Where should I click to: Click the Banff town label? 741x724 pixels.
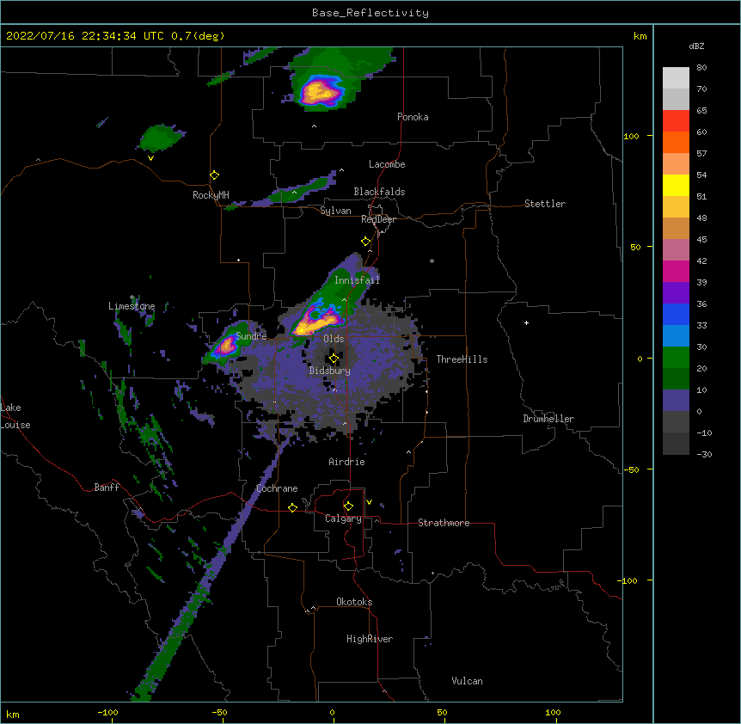[107, 488]
